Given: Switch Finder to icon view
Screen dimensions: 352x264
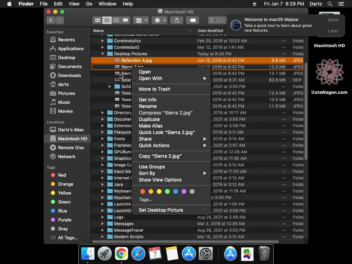Looking at the screenshot, I should click(97, 20).
